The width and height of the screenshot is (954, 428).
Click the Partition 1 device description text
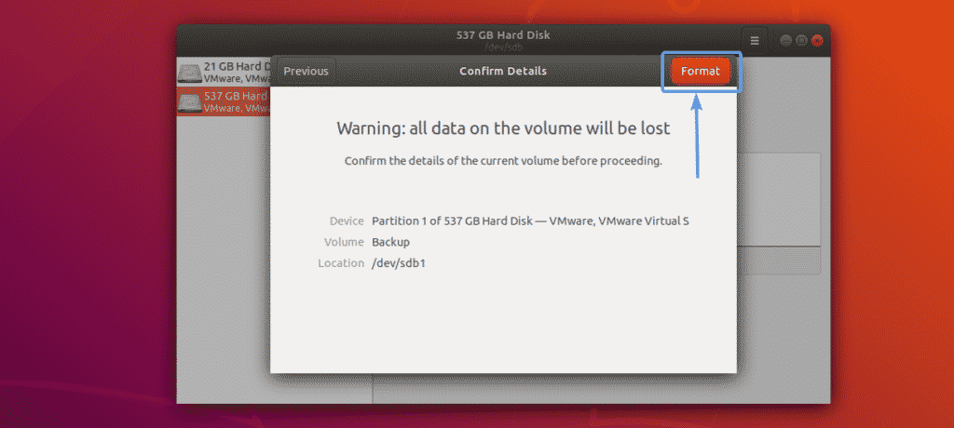[530, 221]
